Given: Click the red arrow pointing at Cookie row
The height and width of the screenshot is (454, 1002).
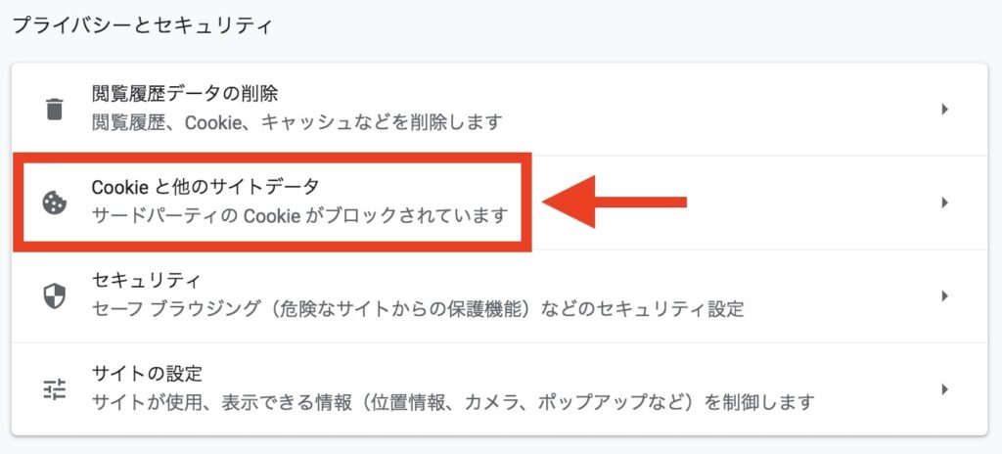Looking at the screenshot, I should pos(615,203).
